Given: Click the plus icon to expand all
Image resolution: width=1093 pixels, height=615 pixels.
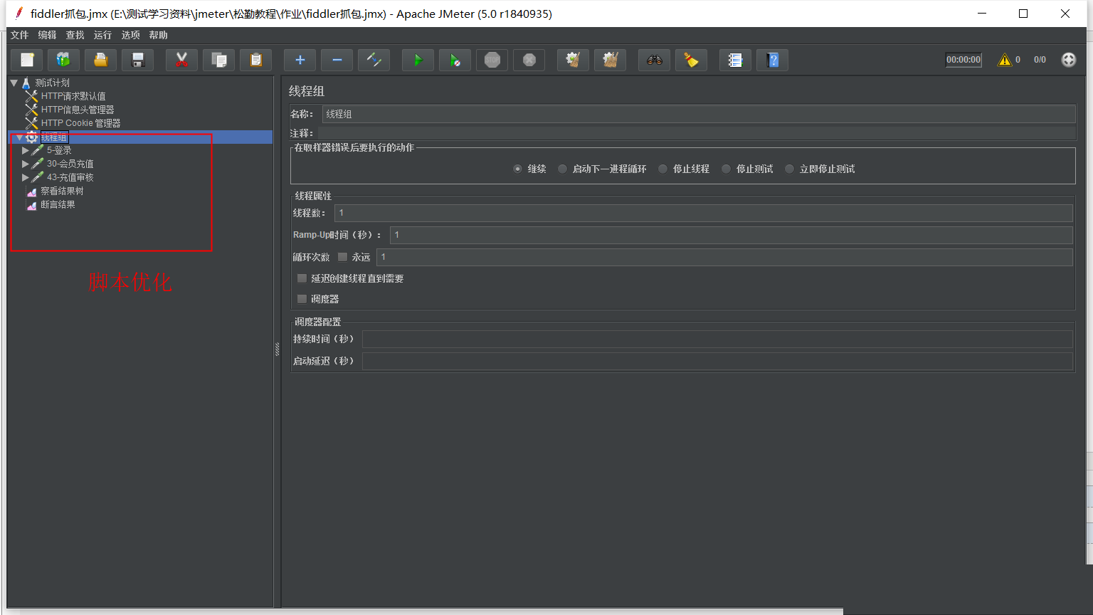Looking at the screenshot, I should 300,61.
